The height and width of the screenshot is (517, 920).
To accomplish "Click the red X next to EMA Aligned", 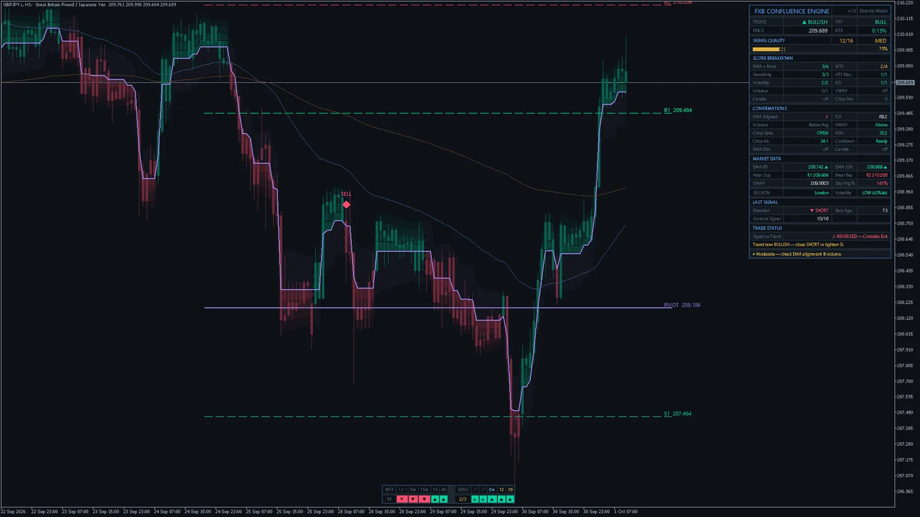I will [827, 117].
